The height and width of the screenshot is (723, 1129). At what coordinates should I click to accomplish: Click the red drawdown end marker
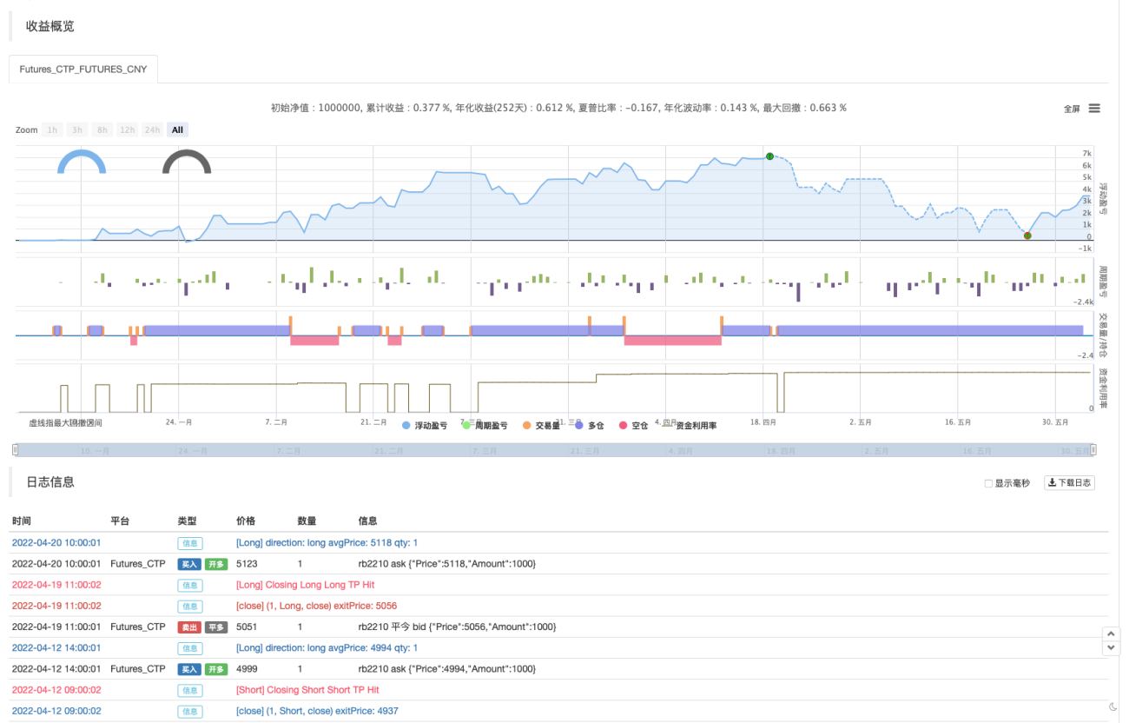[1027, 235]
